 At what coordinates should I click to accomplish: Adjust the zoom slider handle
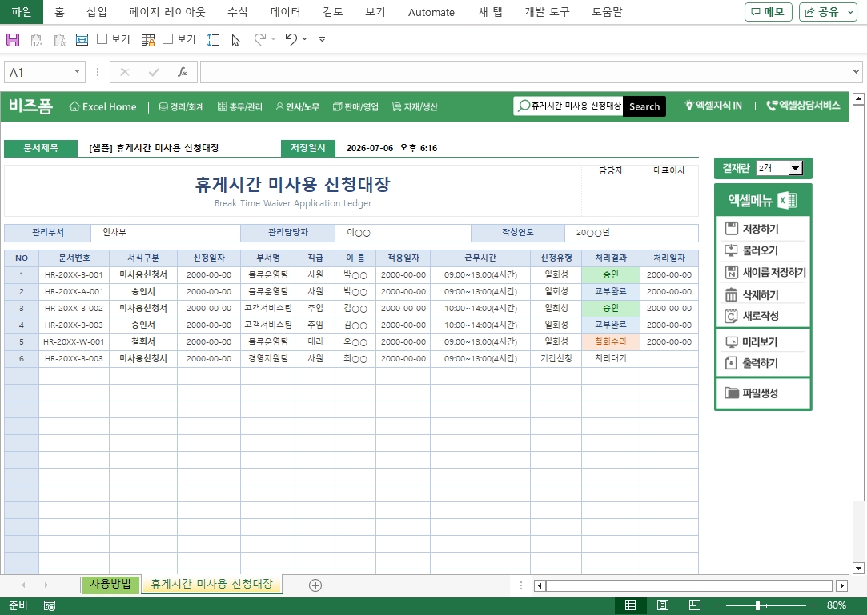pos(757,605)
